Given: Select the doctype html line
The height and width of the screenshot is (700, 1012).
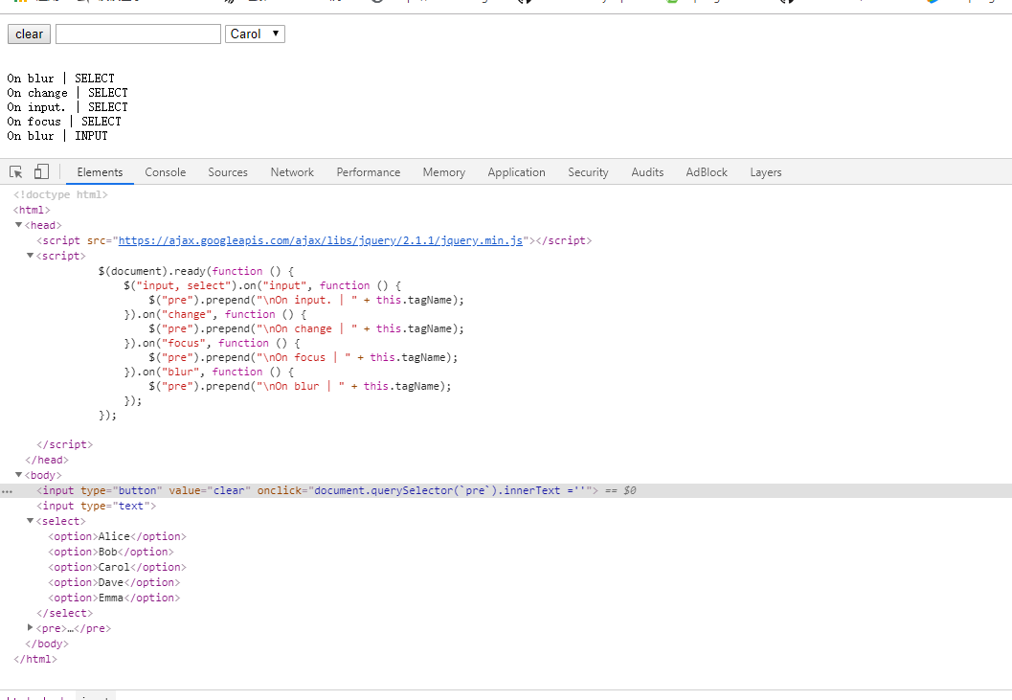Looking at the screenshot, I should [60, 194].
